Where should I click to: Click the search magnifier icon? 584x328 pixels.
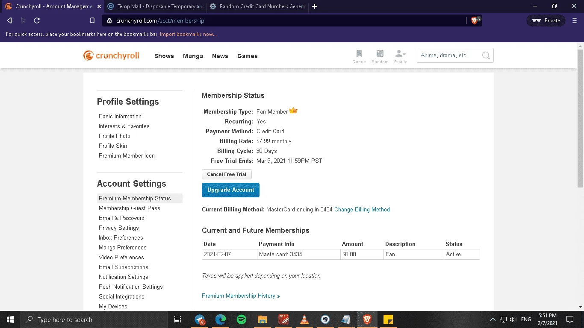tap(486, 56)
